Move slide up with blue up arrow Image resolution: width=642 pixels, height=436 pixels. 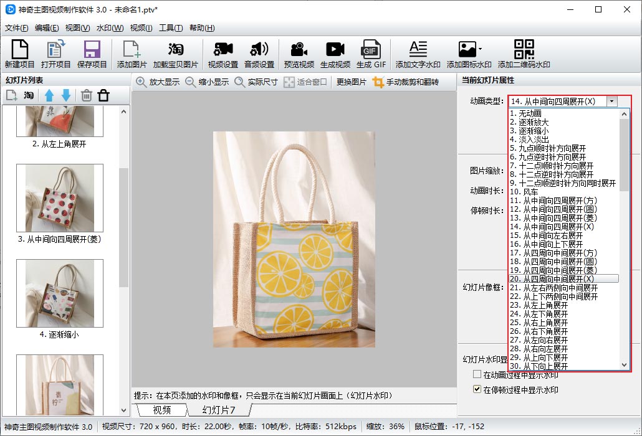tap(49, 95)
